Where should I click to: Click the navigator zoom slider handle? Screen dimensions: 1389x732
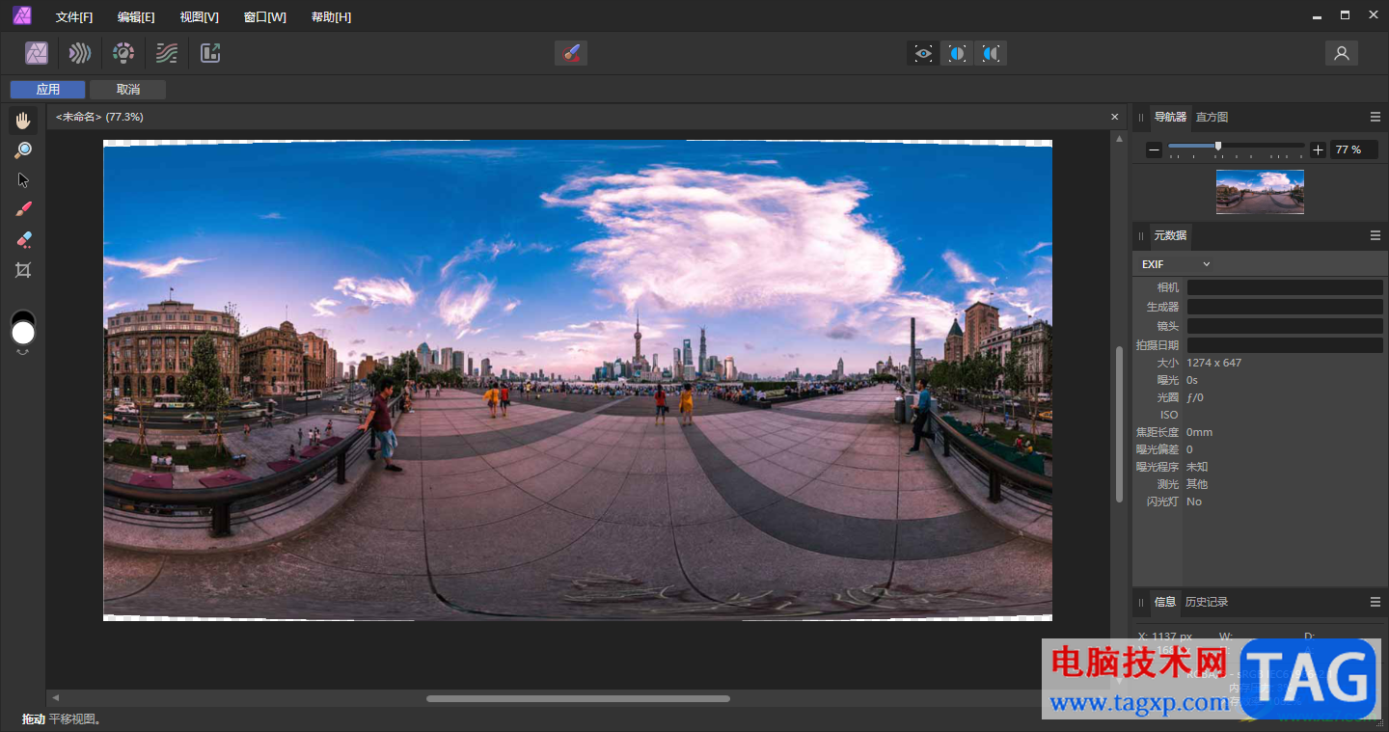click(1218, 147)
